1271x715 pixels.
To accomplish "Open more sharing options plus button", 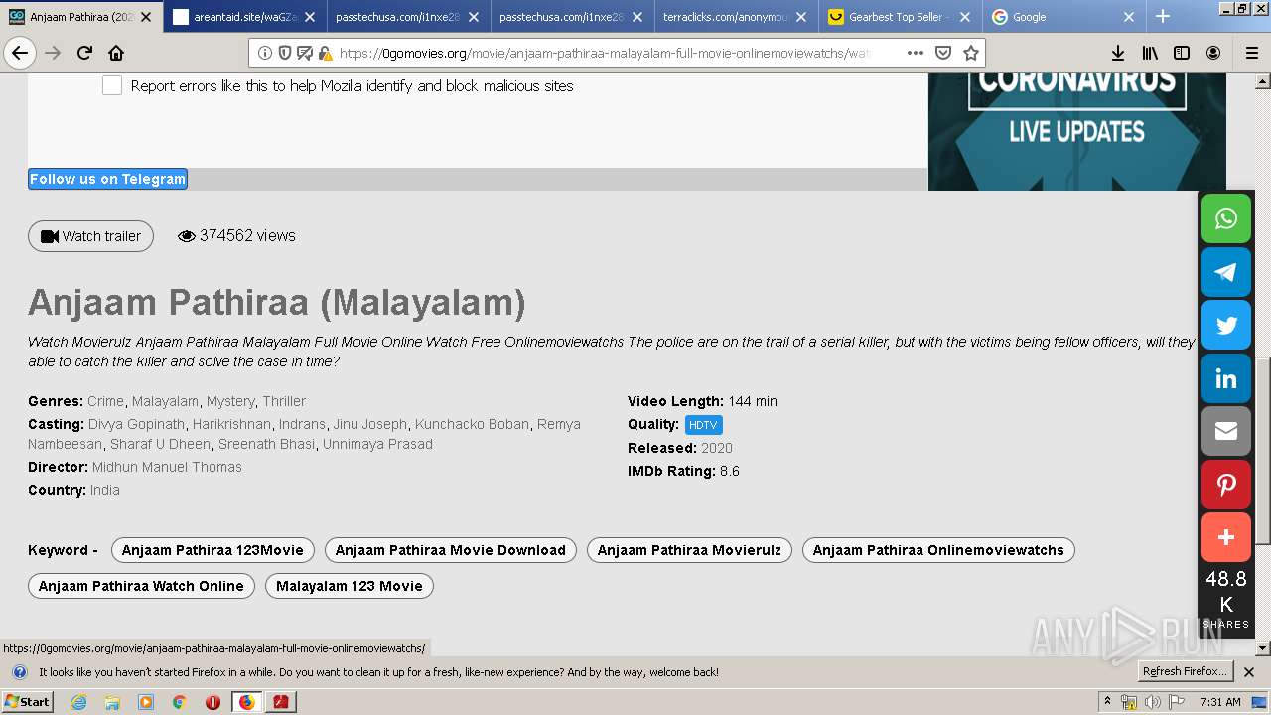I will 1226,537.
